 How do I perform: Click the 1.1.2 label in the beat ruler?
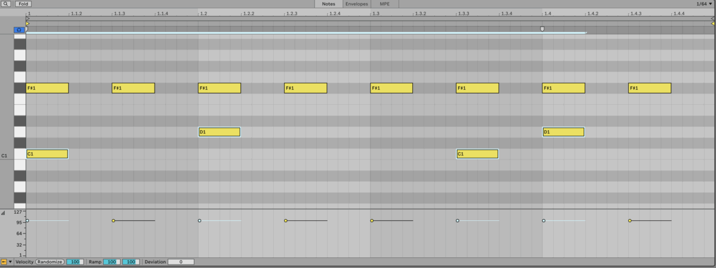[x=76, y=13]
